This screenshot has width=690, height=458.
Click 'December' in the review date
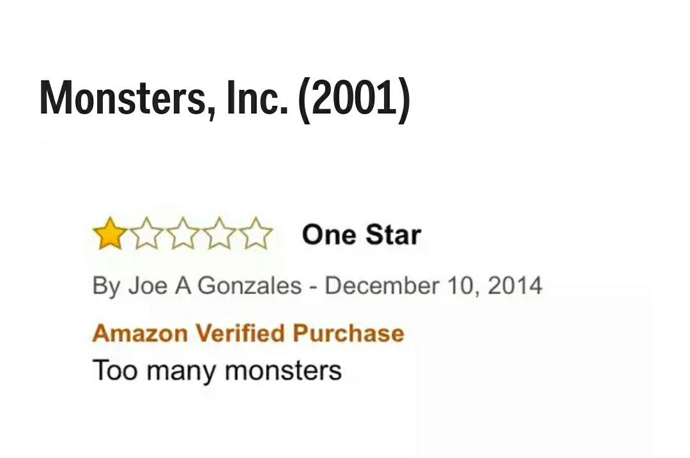[x=381, y=286]
